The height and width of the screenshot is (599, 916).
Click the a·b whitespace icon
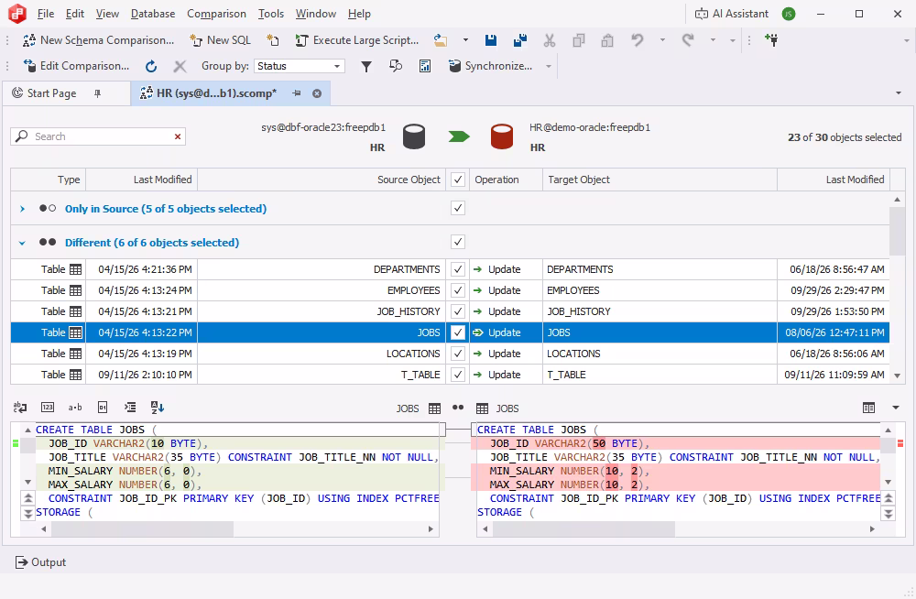coord(75,408)
